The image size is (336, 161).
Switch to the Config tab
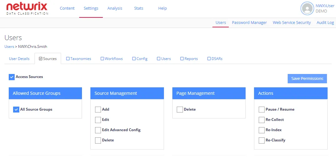pos(140,58)
